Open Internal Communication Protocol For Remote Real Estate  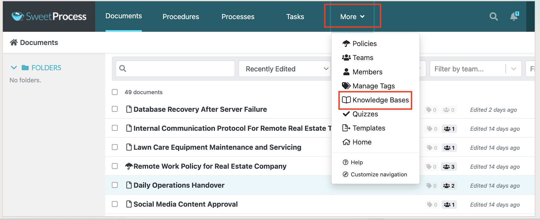233,128
